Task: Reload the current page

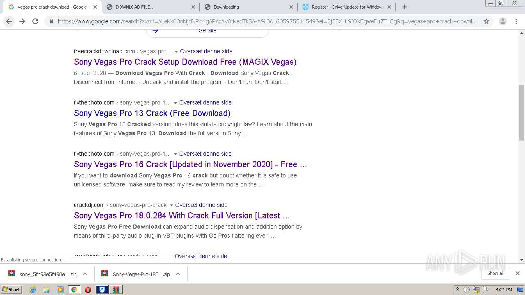Action: coord(35,21)
